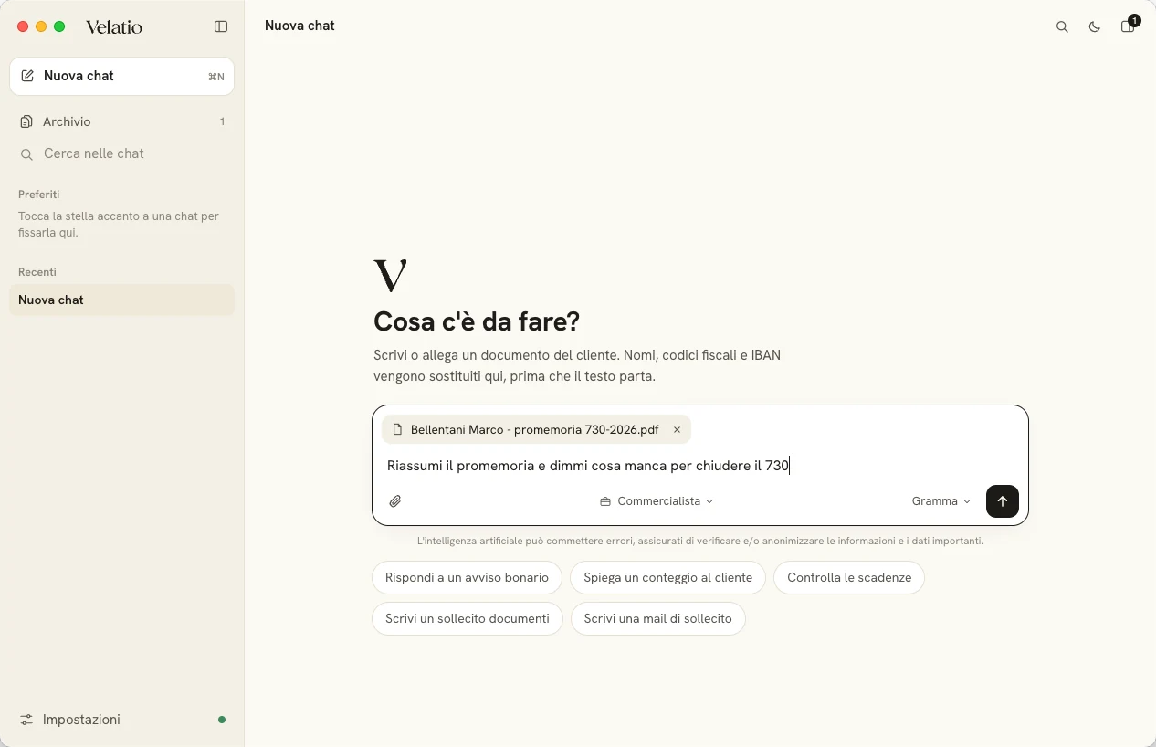Image resolution: width=1156 pixels, height=747 pixels.
Task: Click the Archivio count 1
Action: click(x=222, y=121)
